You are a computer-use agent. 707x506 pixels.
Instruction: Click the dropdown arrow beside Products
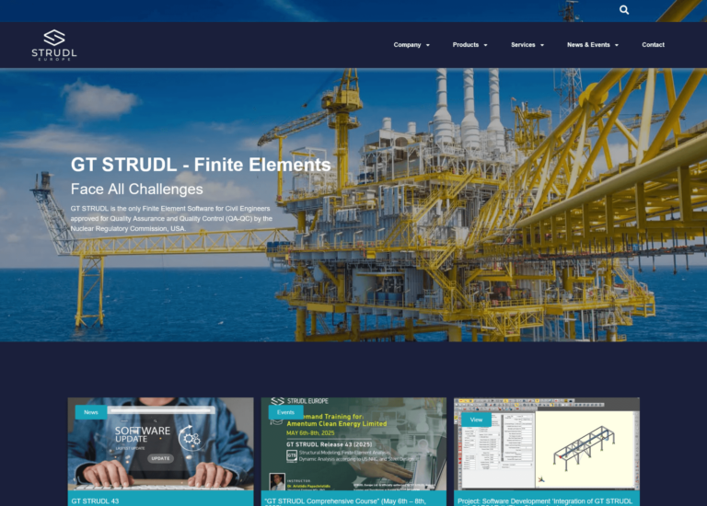click(485, 45)
